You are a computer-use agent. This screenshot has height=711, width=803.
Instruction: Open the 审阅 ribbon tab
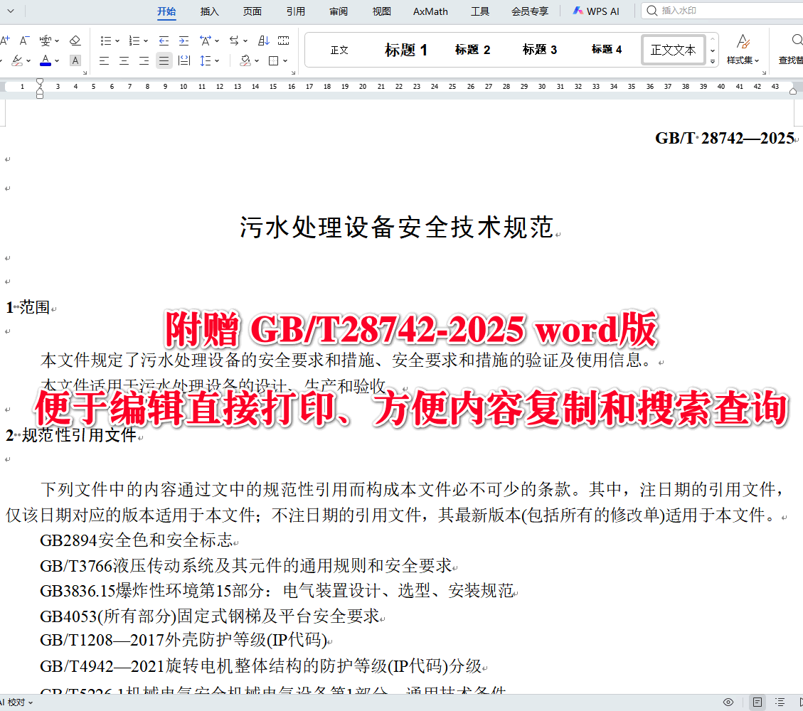pyautogui.click(x=339, y=11)
